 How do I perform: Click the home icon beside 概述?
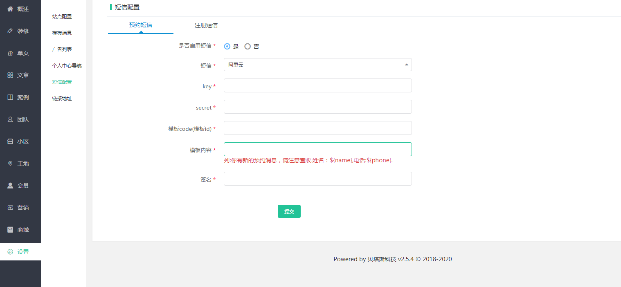tap(10, 9)
